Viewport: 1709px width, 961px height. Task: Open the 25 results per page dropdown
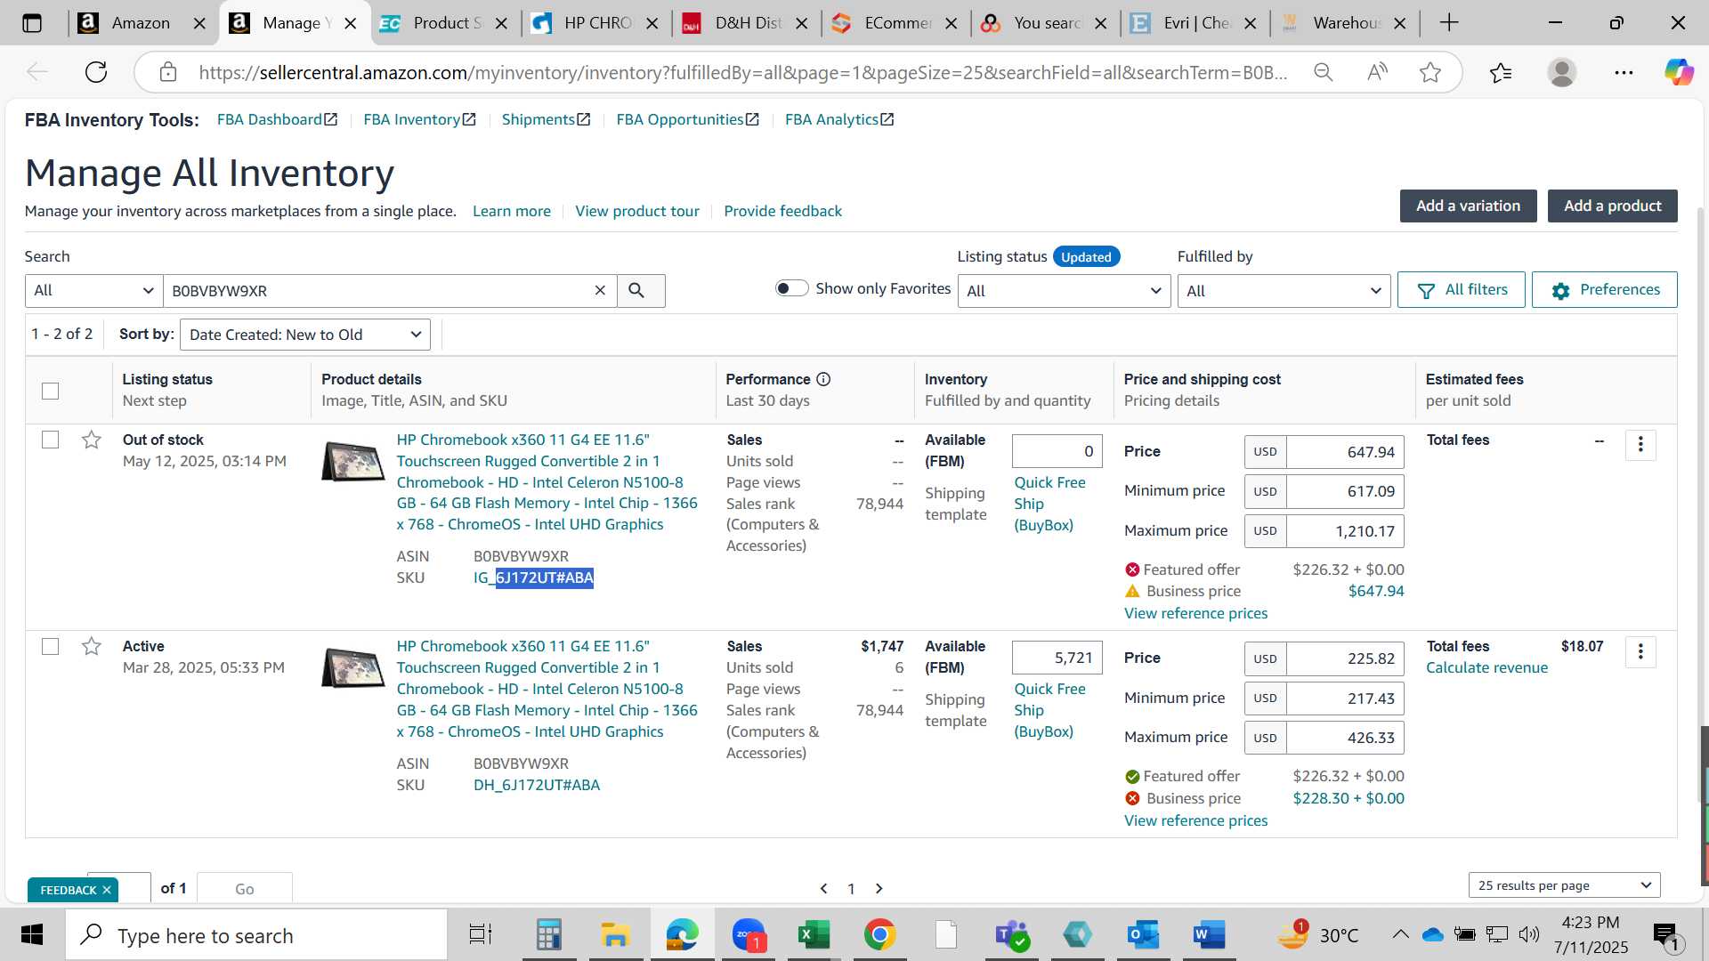[x=1564, y=885]
